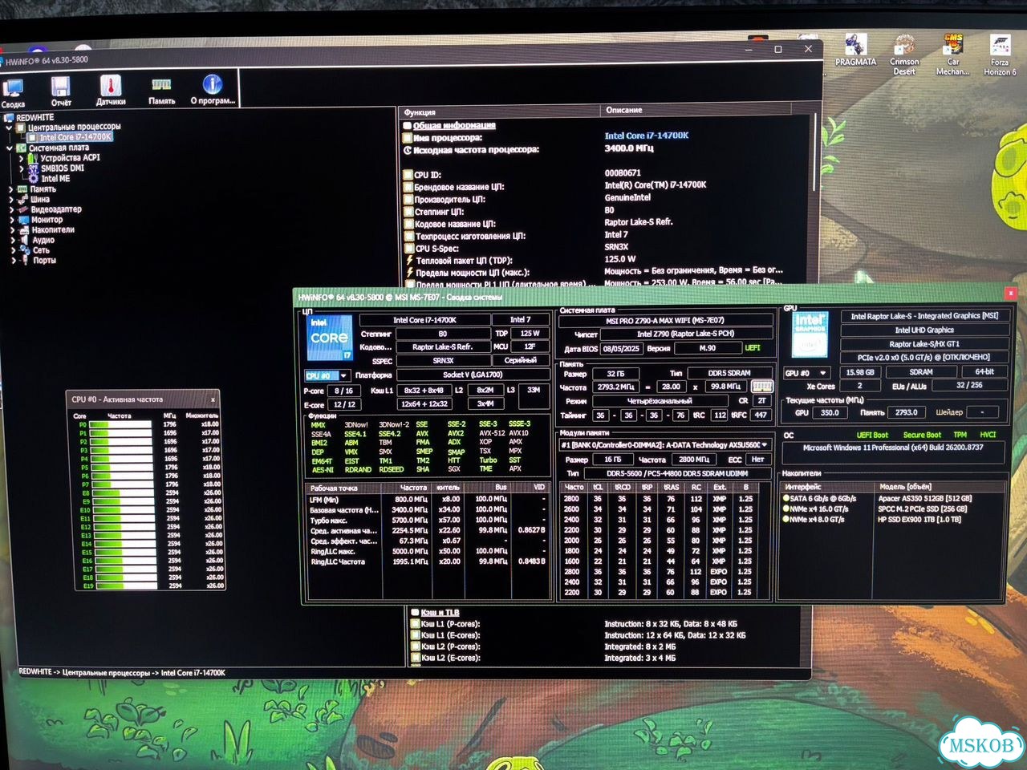Screen dimensions: 1027x770
Task: Click the Intel Core i7 logo badge
Action: pyautogui.click(x=329, y=338)
